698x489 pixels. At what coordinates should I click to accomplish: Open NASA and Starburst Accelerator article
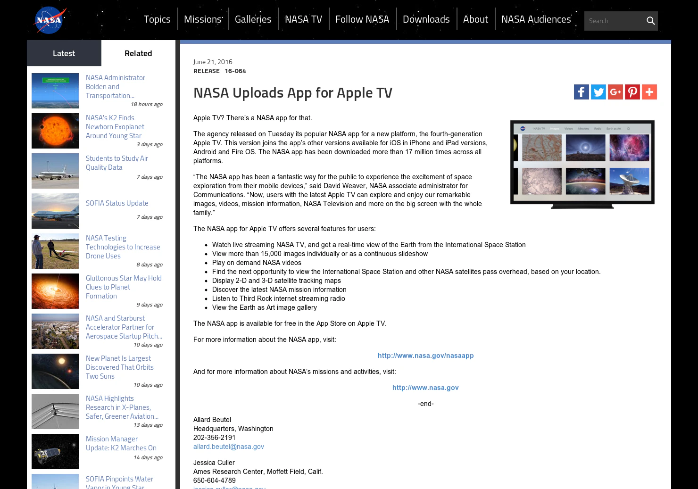(124, 327)
